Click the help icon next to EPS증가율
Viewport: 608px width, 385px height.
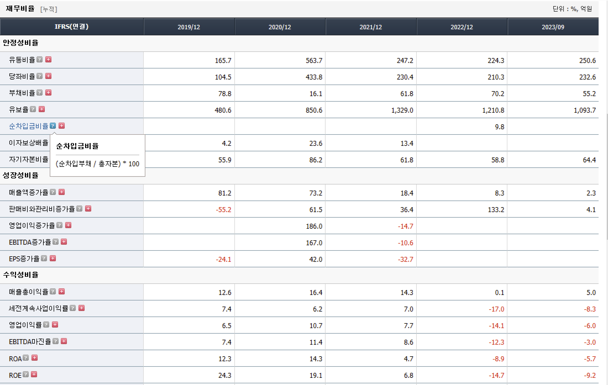click(44, 259)
